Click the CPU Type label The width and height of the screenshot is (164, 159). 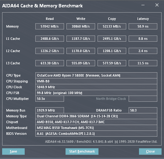pyautogui.click(x=13, y=75)
